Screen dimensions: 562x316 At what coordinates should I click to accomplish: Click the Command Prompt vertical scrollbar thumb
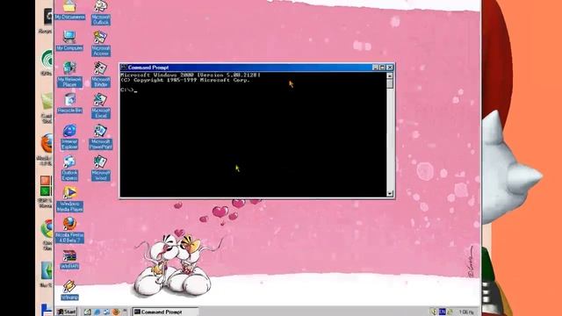click(x=390, y=83)
